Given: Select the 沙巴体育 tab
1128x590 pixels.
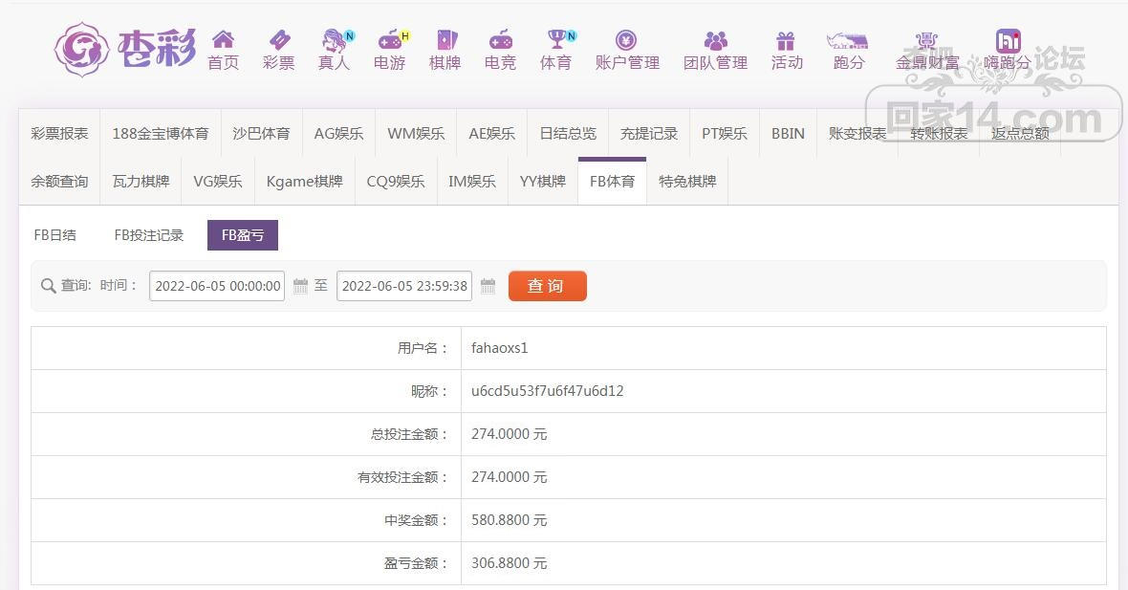Looking at the screenshot, I should point(261,134).
